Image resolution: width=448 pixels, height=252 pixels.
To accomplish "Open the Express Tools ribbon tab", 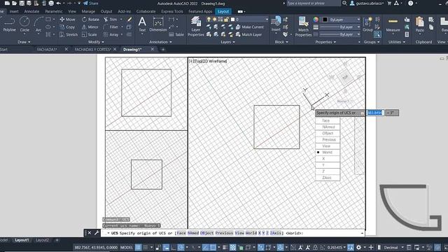I will (172, 11).
